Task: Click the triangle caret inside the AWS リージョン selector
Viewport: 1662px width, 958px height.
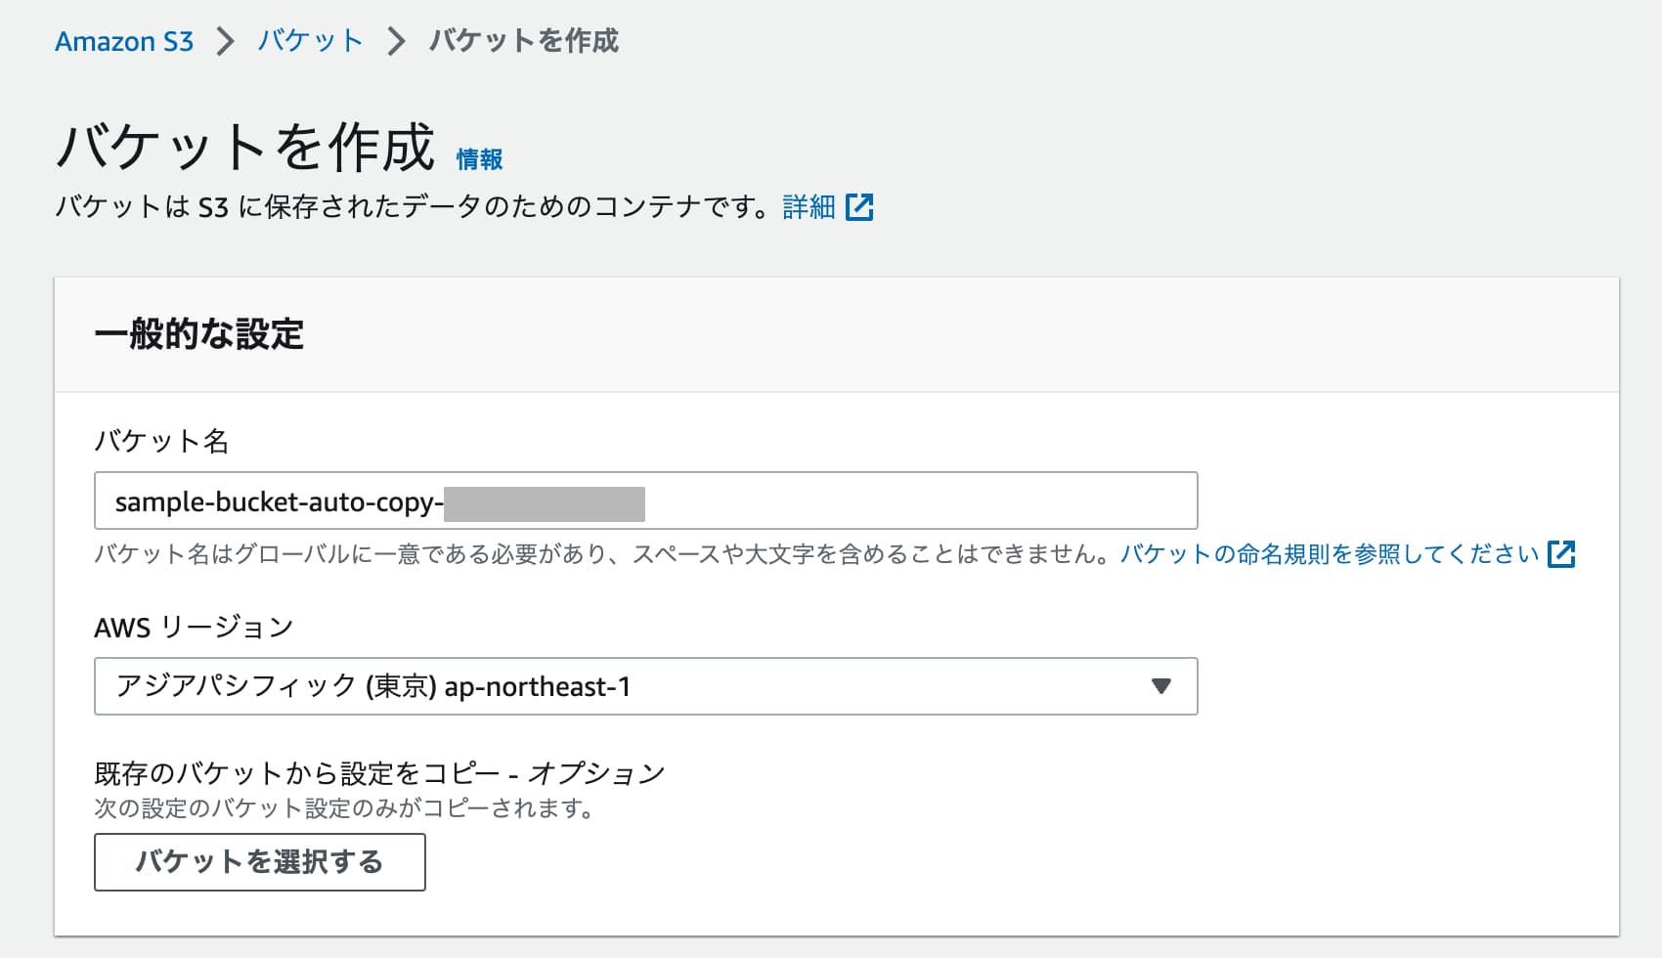Action: [1161, 686]
